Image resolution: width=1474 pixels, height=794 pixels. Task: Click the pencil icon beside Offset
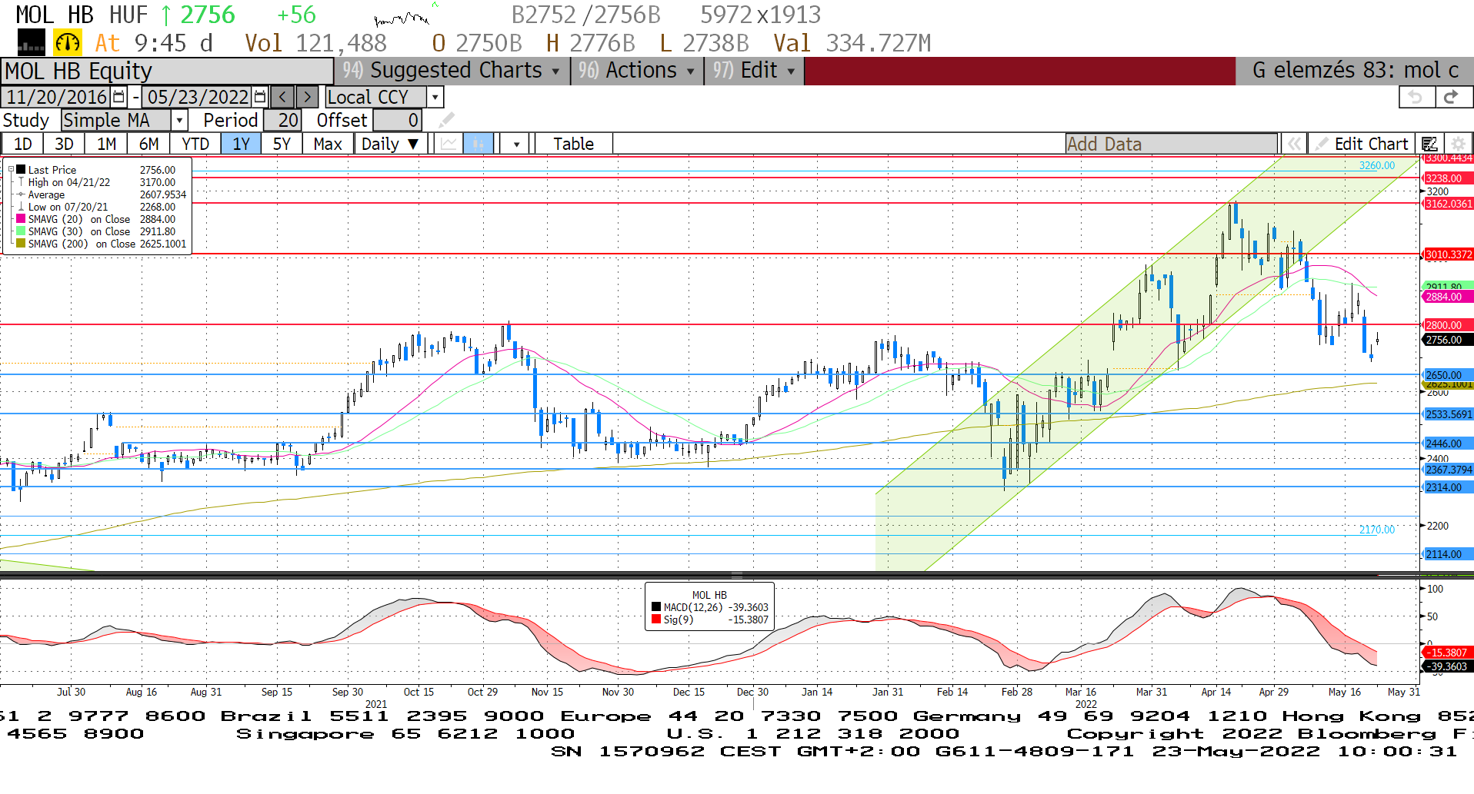coord(446,120)
